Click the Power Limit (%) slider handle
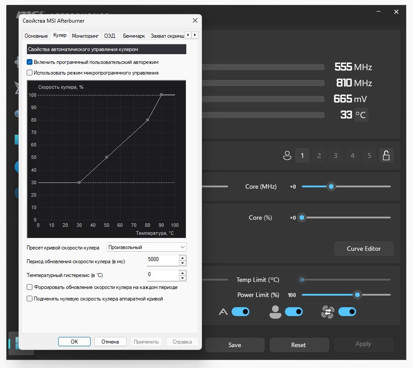This screenshot has width=413, height=368. click(357, 295)
